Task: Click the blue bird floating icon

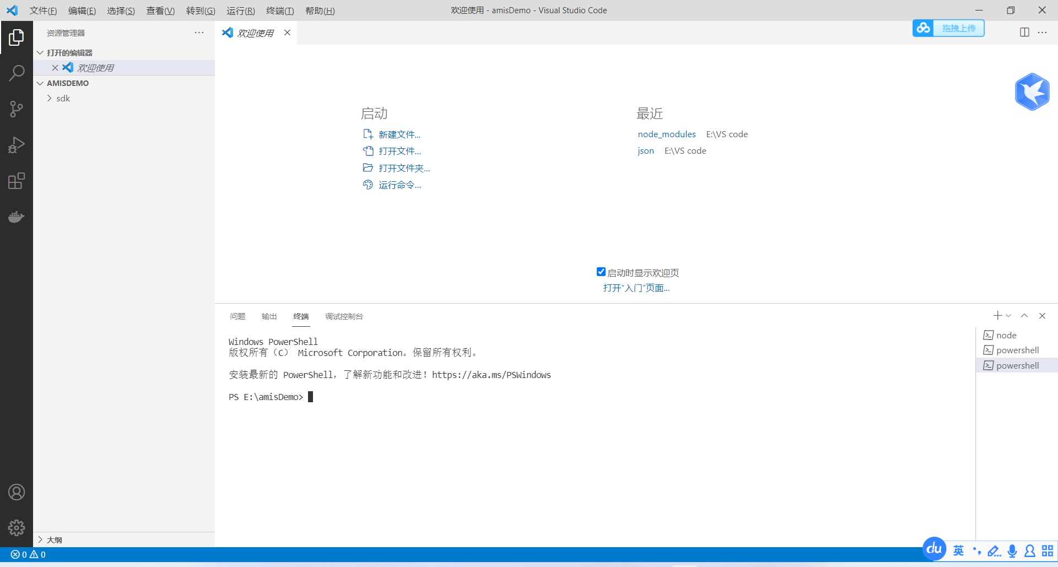Action: point(1032,91)
